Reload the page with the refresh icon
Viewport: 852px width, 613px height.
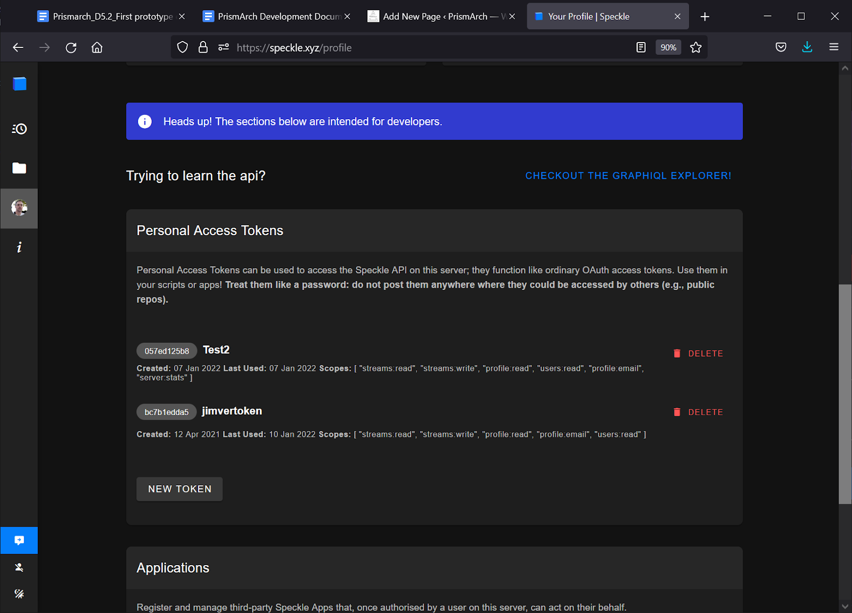click(71, 47)
